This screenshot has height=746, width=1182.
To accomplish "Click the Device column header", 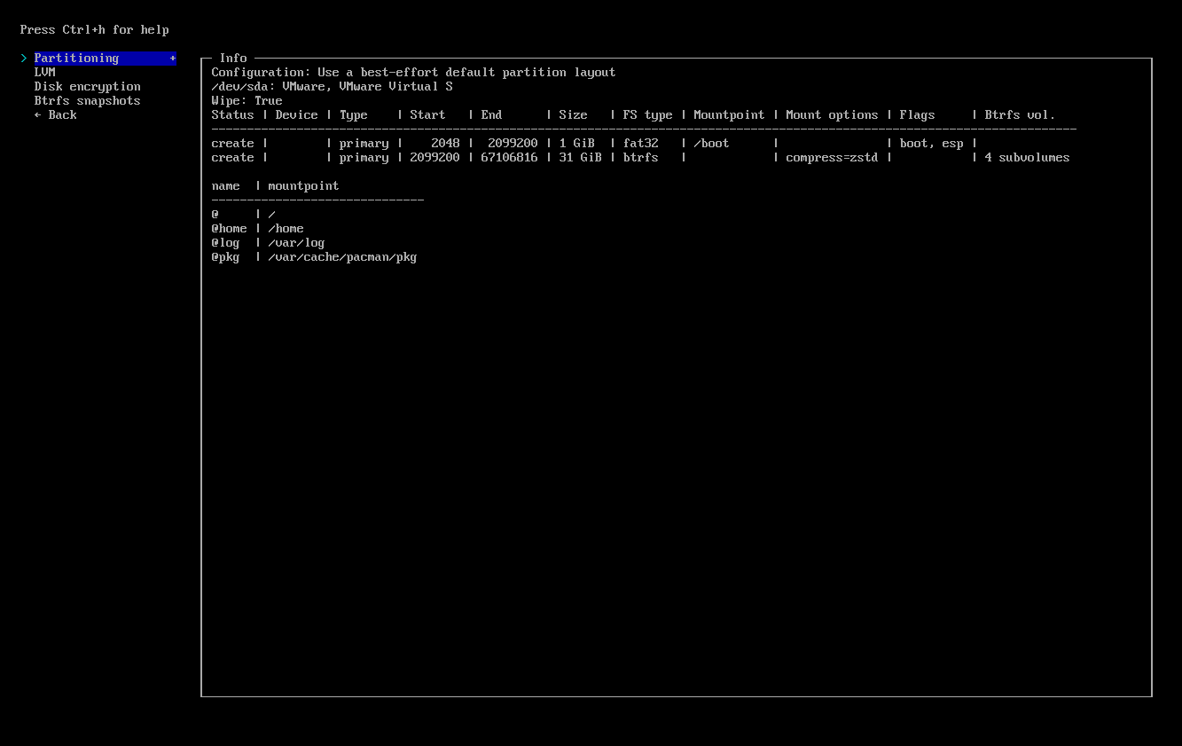I will click(296, 114).
